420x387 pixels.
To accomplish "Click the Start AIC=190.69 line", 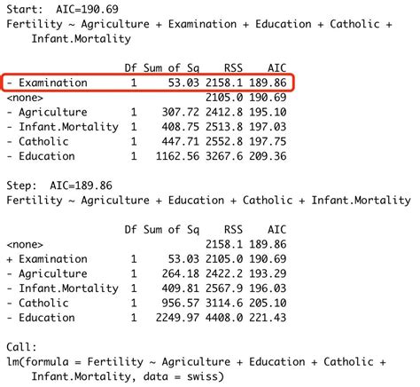I will point(62,9).
